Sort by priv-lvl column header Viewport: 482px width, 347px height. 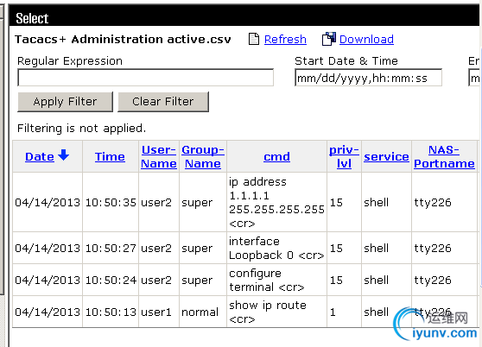[x=344, y=156]
